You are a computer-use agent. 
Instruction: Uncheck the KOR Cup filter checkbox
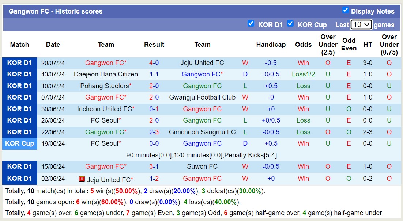point(290,24)
